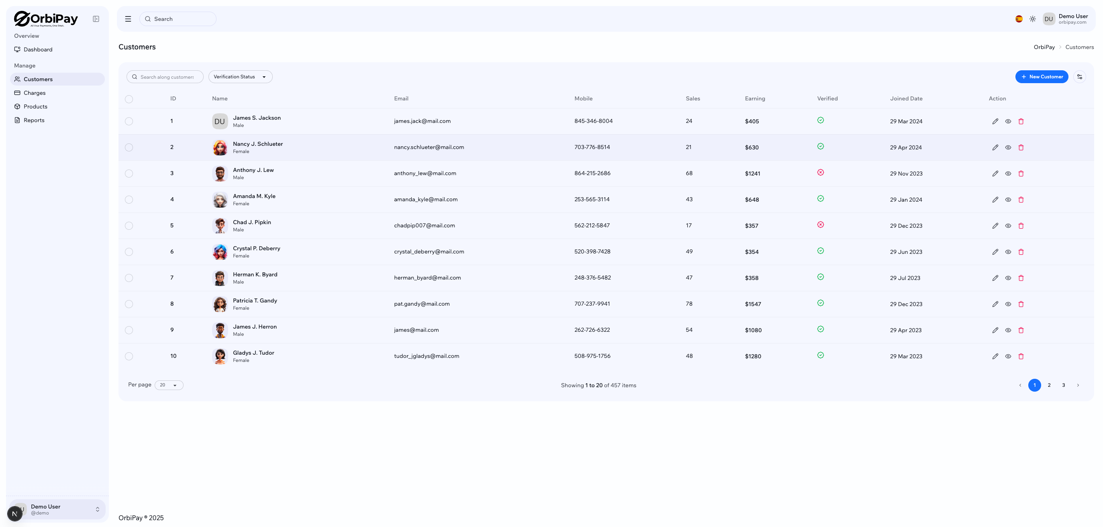This screenshot has width=1103, height=527.
Task: Click the Spanish flag language icon
Action: coord(1019,18)
